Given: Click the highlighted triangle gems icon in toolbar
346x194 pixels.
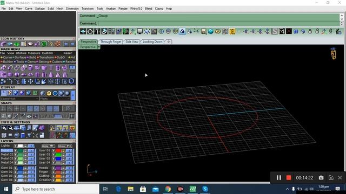Looking at the screenshot, I should click(x=182, y=31).
